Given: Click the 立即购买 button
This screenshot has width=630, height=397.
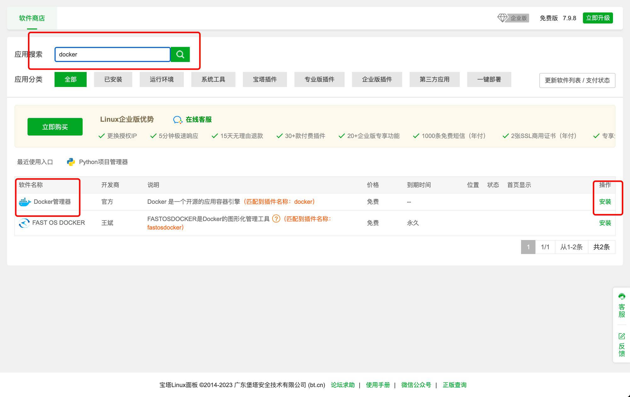Looking at the screenshot, I should point(55,127).
